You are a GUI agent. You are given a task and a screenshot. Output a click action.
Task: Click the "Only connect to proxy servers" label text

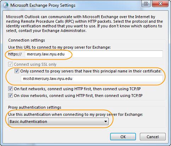[91, 71]
